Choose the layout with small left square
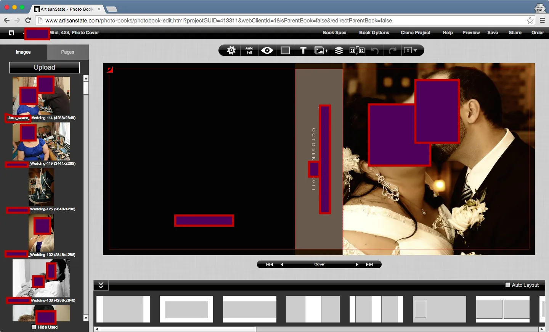 (x=440, y=309)
